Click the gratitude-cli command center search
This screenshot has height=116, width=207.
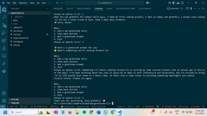[105, 3]
